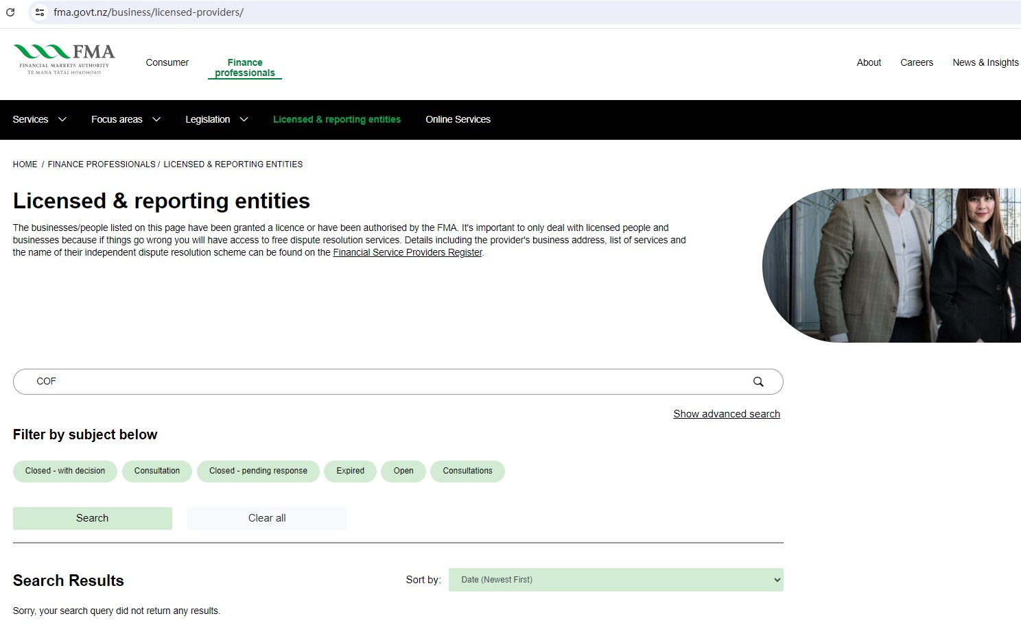Go to the FMA logo homepage
Screen dimensions: 1021x625
tap(64, 60)
